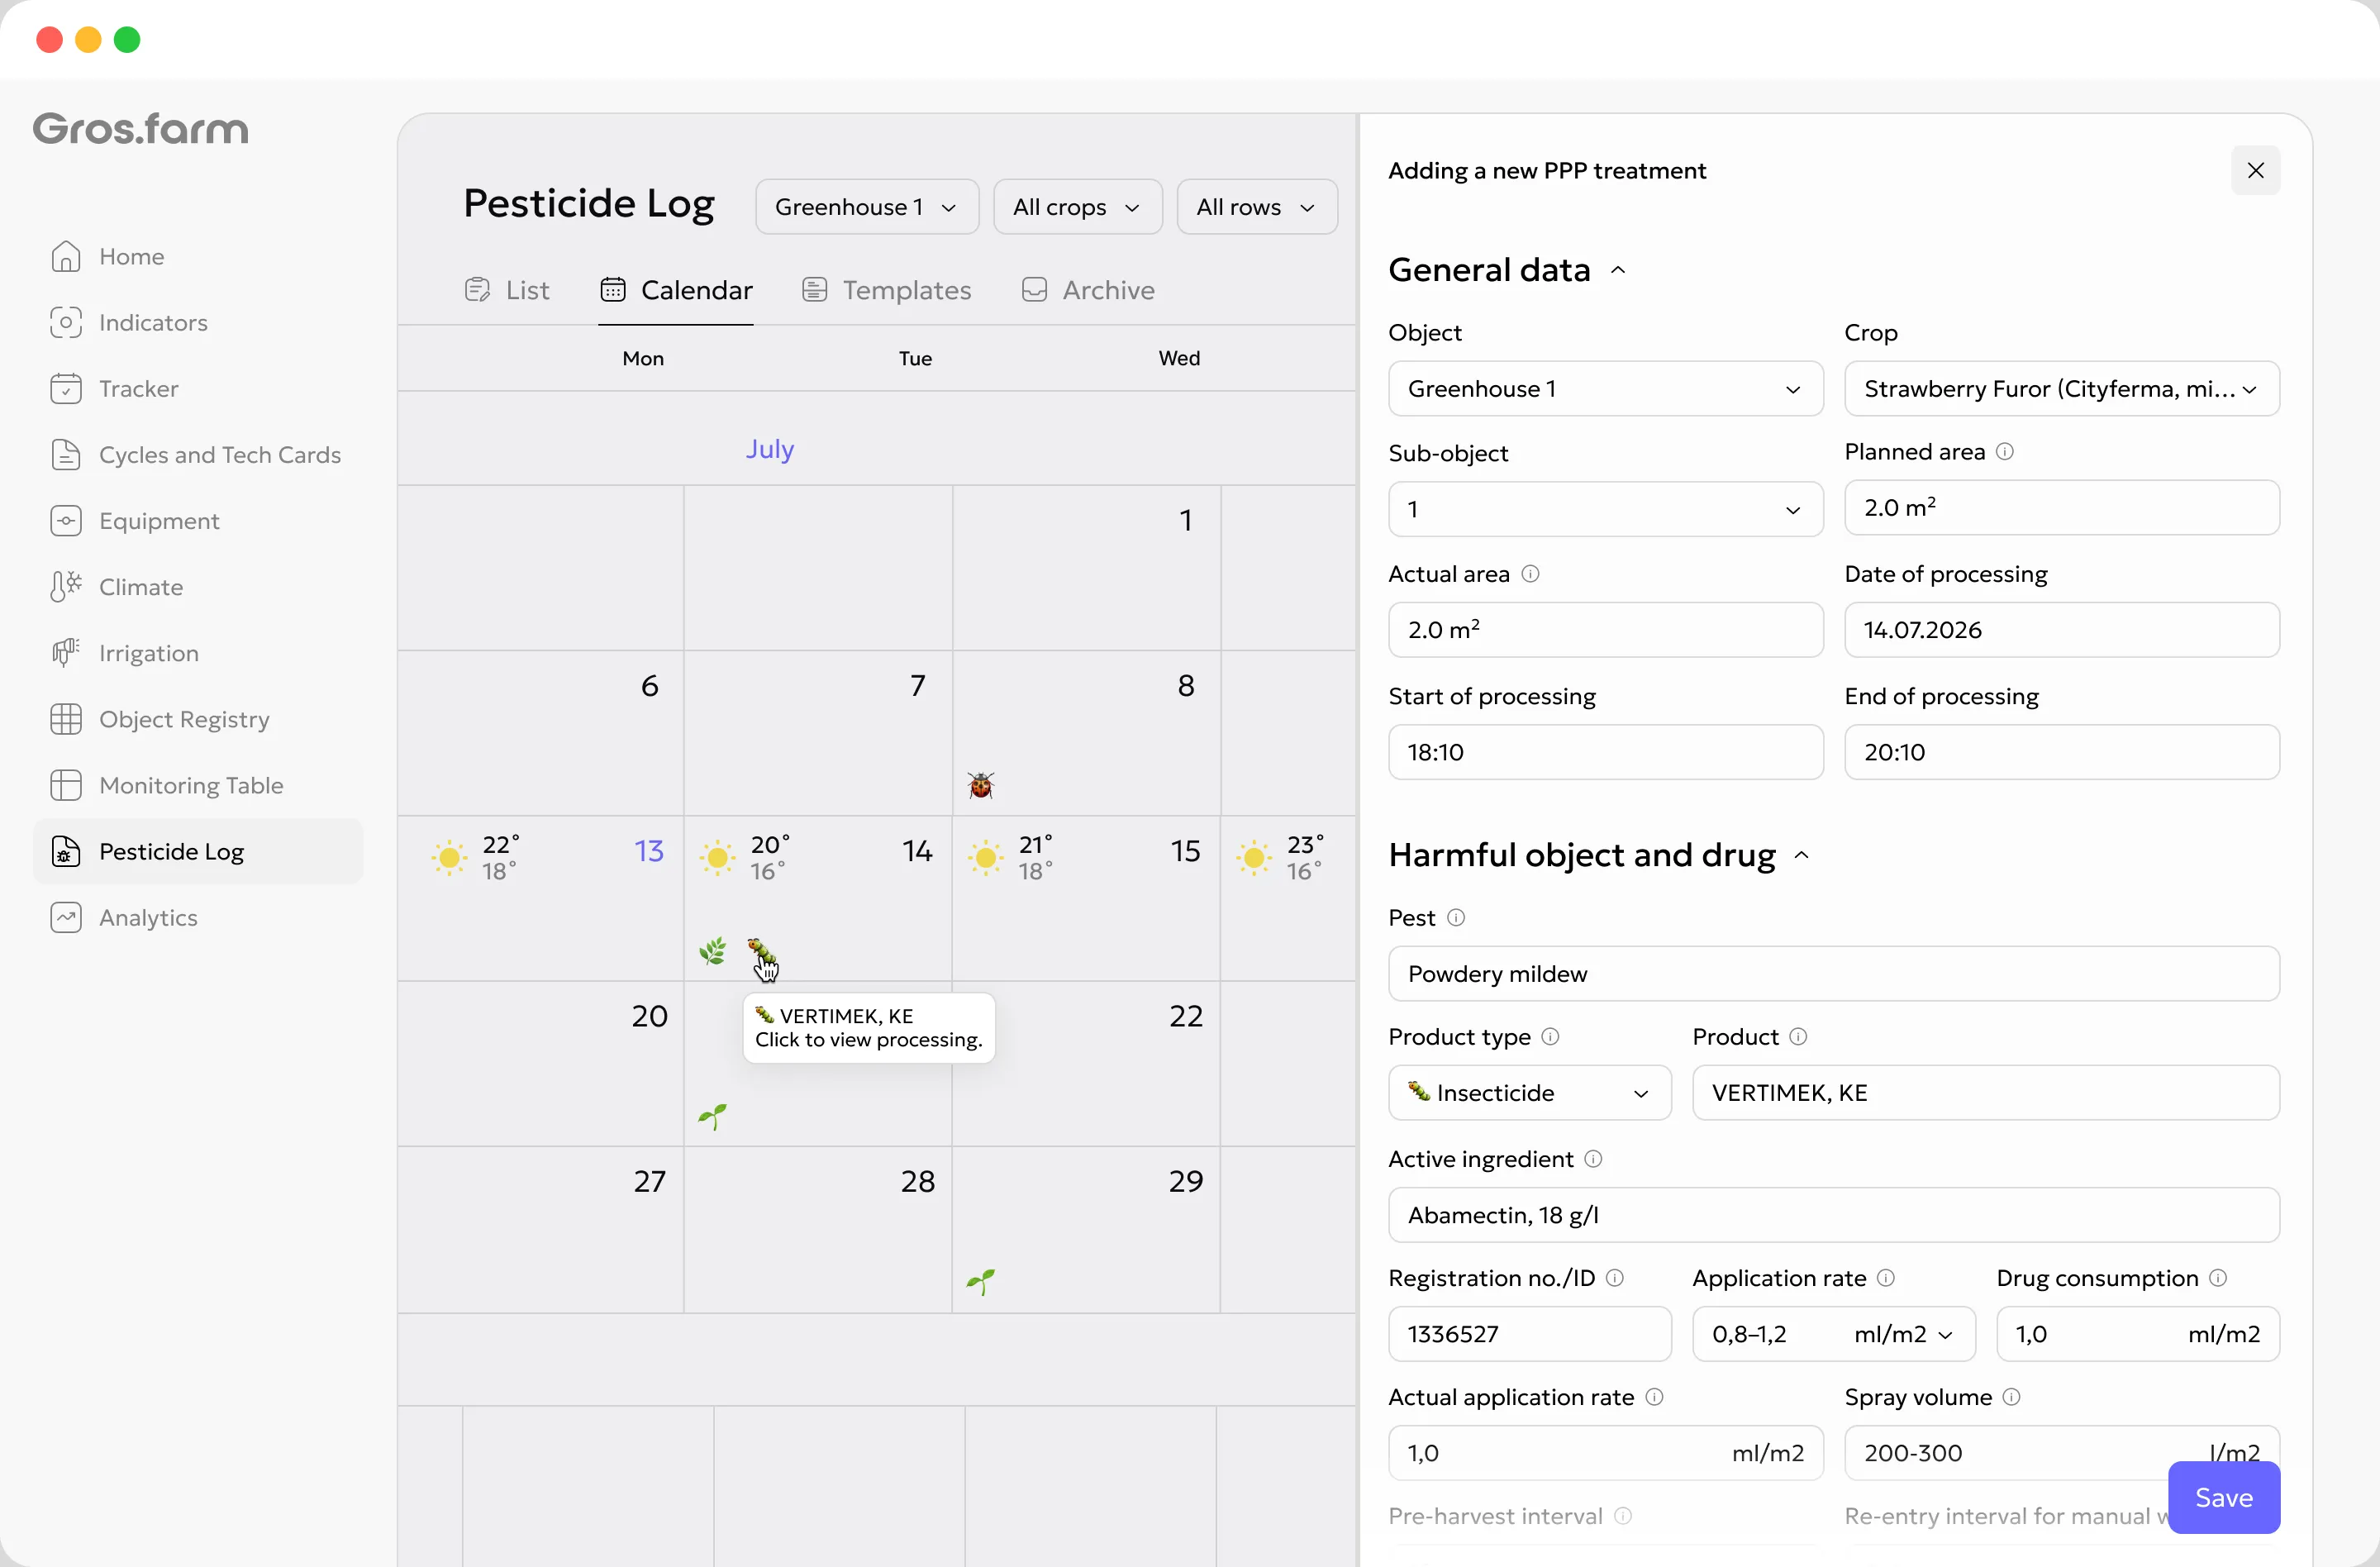Open the Archive tab
2380x1567 pixels.
1088,290
